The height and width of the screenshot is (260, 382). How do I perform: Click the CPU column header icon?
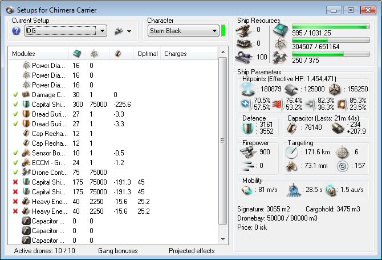[x=77, y=54]
